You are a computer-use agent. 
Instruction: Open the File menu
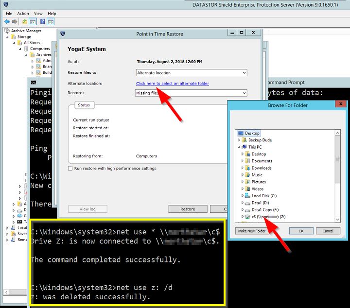click(x=9, y=14)
